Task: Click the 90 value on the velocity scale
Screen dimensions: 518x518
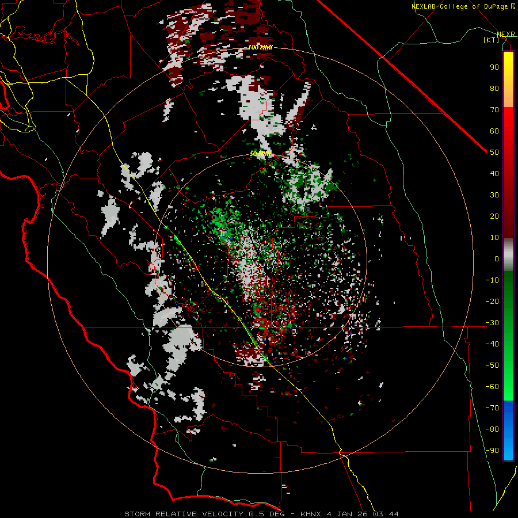Action: click(x=494, y=67)
